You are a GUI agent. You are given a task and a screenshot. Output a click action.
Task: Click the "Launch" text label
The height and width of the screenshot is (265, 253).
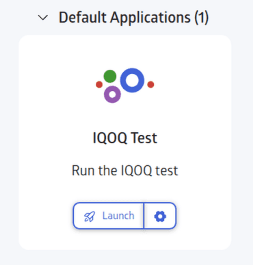point(118,216)
